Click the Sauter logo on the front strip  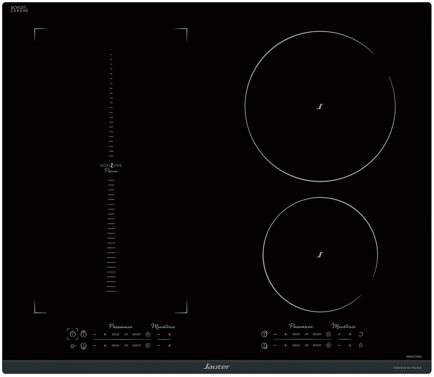pyautogui.click(x=217, y=366)
